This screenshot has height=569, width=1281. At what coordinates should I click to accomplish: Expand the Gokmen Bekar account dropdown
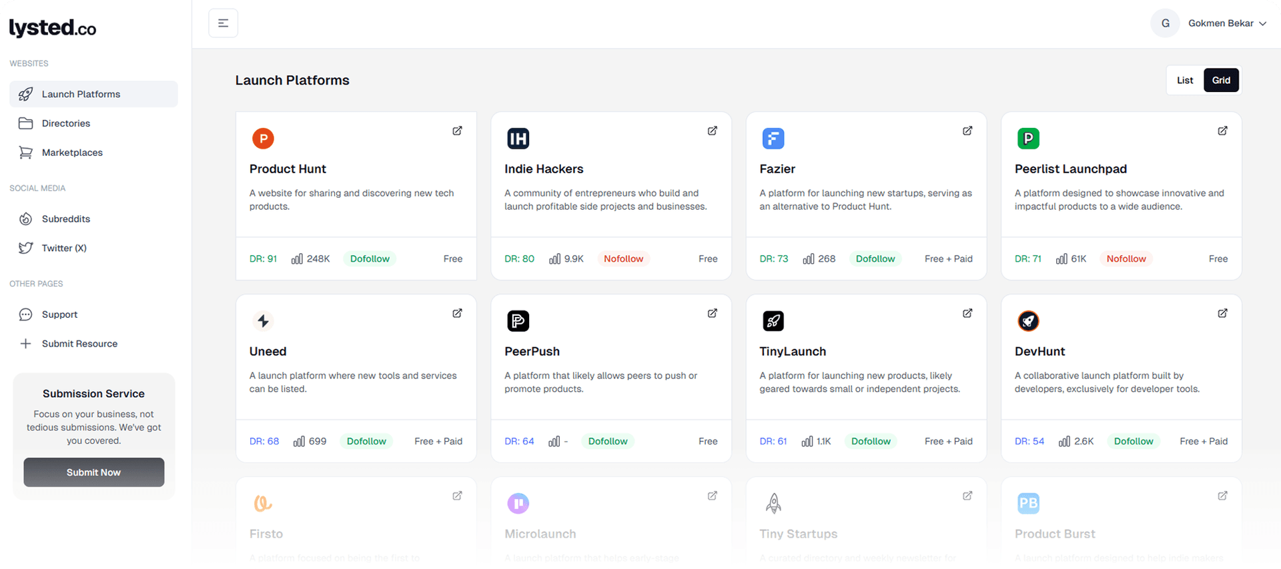tap(1262, 23)
